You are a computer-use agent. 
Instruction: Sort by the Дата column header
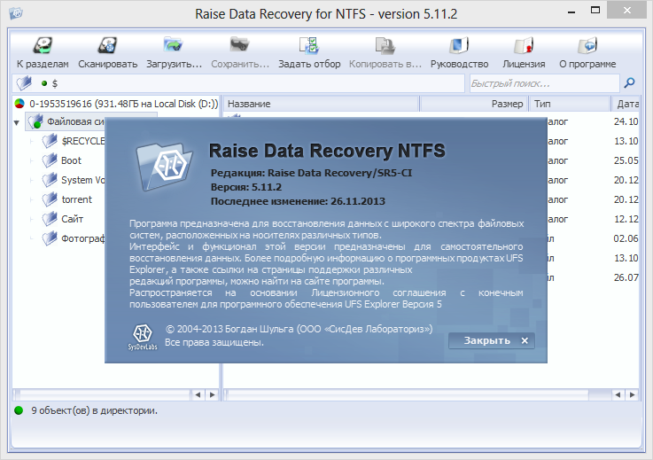pos(626,104)
